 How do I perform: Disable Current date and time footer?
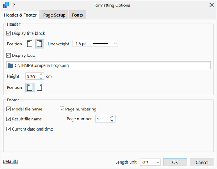[x=9, y=129]
